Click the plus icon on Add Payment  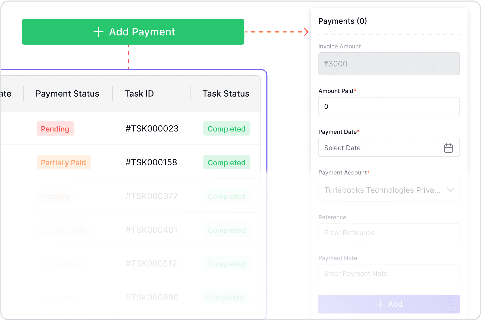pos(98,32)
